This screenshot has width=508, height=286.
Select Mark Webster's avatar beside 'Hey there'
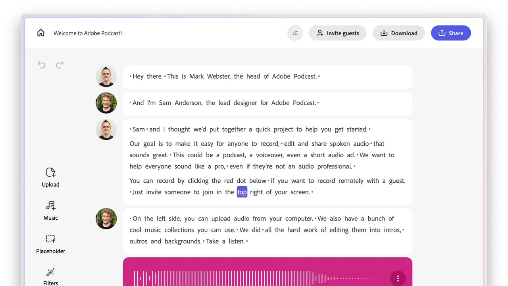tap(106, 76)
